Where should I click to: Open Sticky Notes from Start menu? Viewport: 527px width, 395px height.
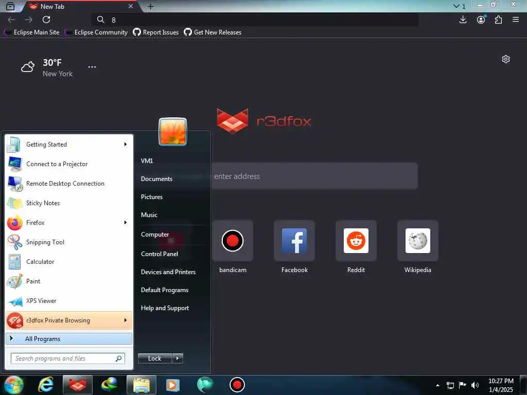(69, 203)
